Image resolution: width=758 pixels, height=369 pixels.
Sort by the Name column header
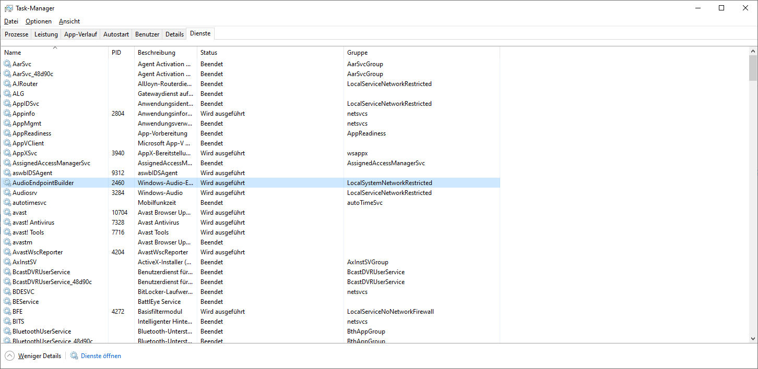click(54, 53)
